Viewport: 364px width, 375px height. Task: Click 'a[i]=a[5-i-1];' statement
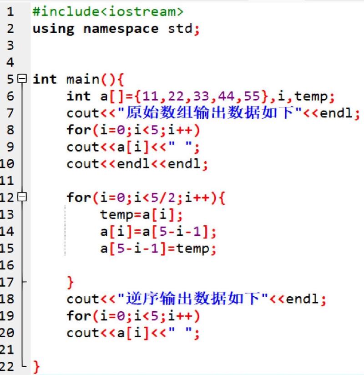[x=158, y=232]
